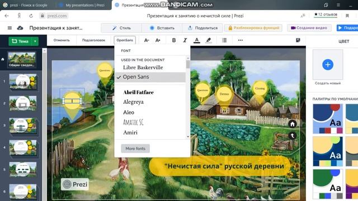Click the presentation title text banner
This screenshot has height=201, width=358.
(x=220, y=166)
